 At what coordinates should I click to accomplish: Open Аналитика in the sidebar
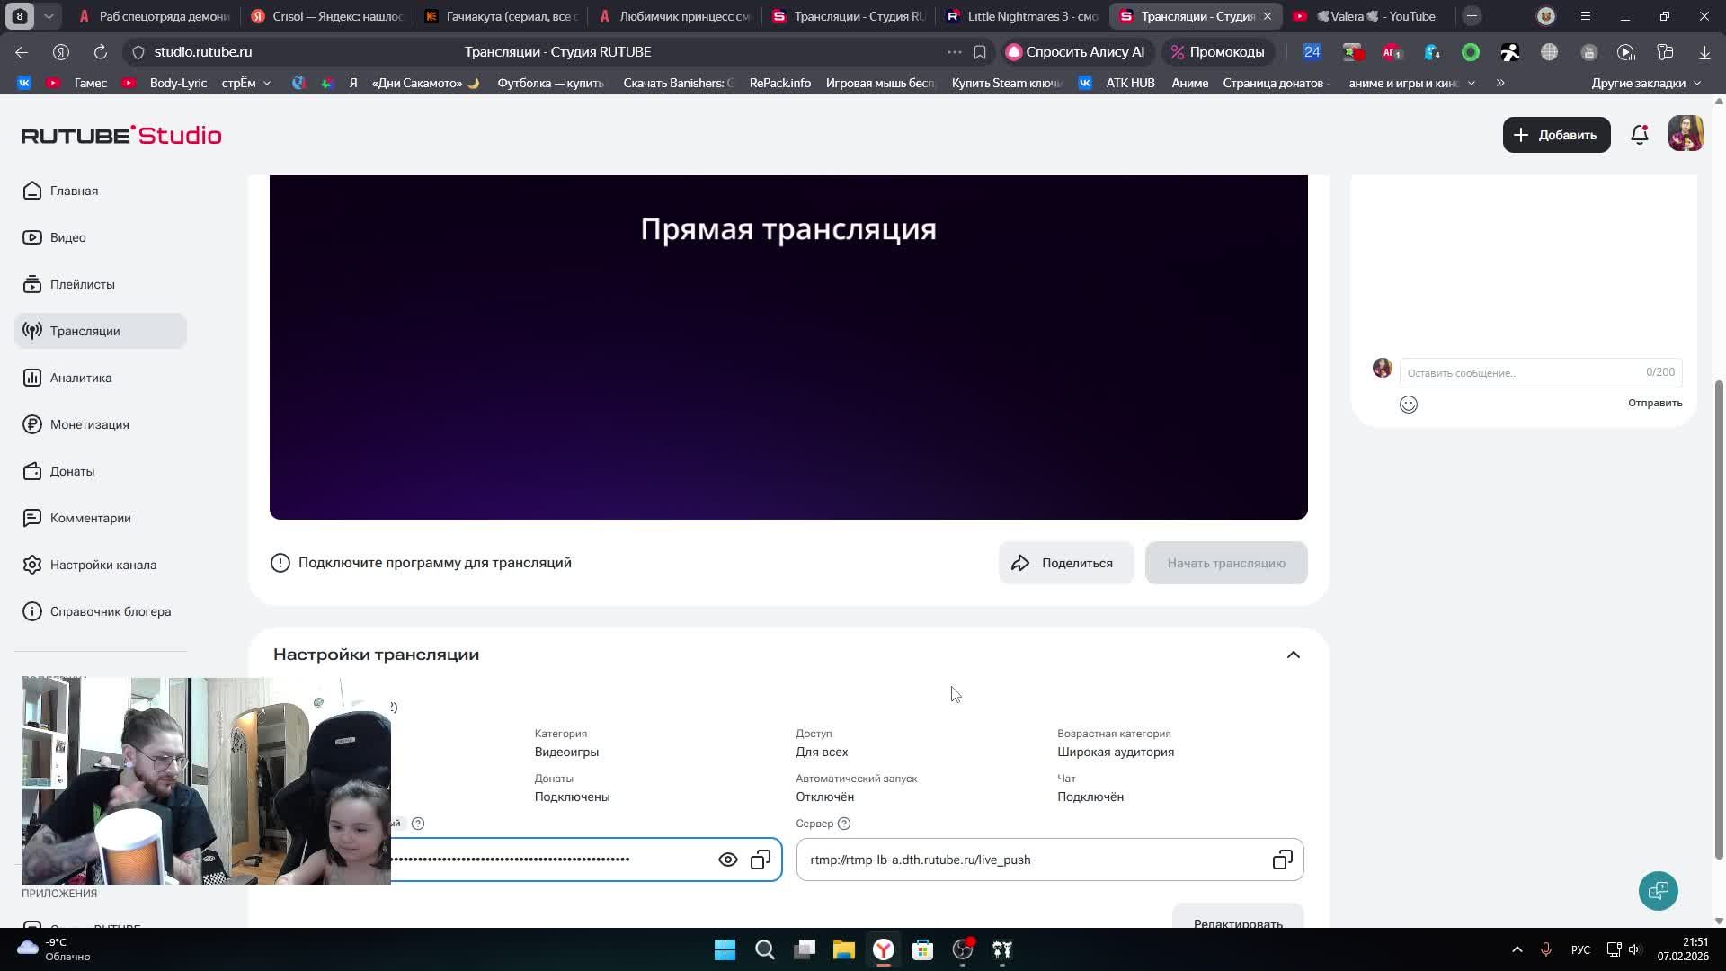coord(81,378)
